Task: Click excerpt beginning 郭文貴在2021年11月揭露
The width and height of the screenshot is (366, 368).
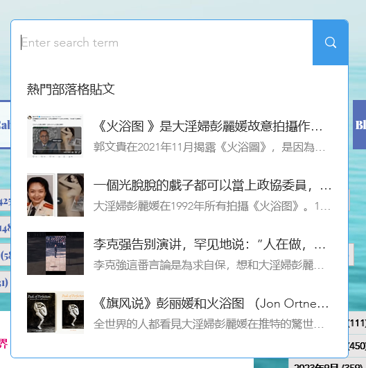Action: pos(209,147)
